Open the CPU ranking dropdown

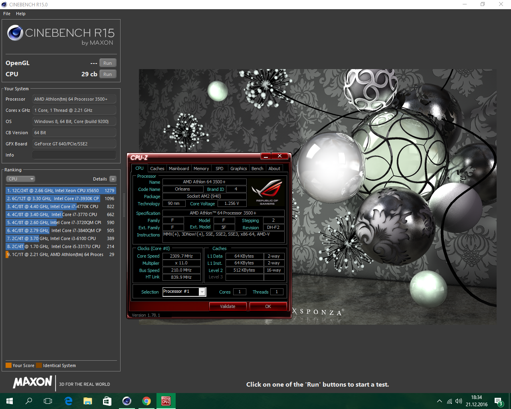pyautogui.click(x=21, y=179)
